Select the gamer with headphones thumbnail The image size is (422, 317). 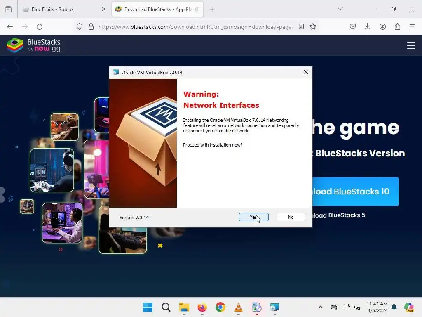click(x=52, y=170)
